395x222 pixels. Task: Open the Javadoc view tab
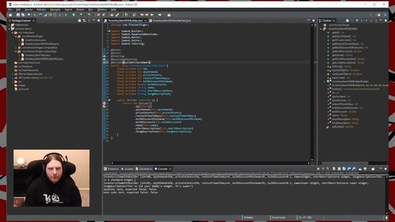pyautogui.click(x=127, y=169)
